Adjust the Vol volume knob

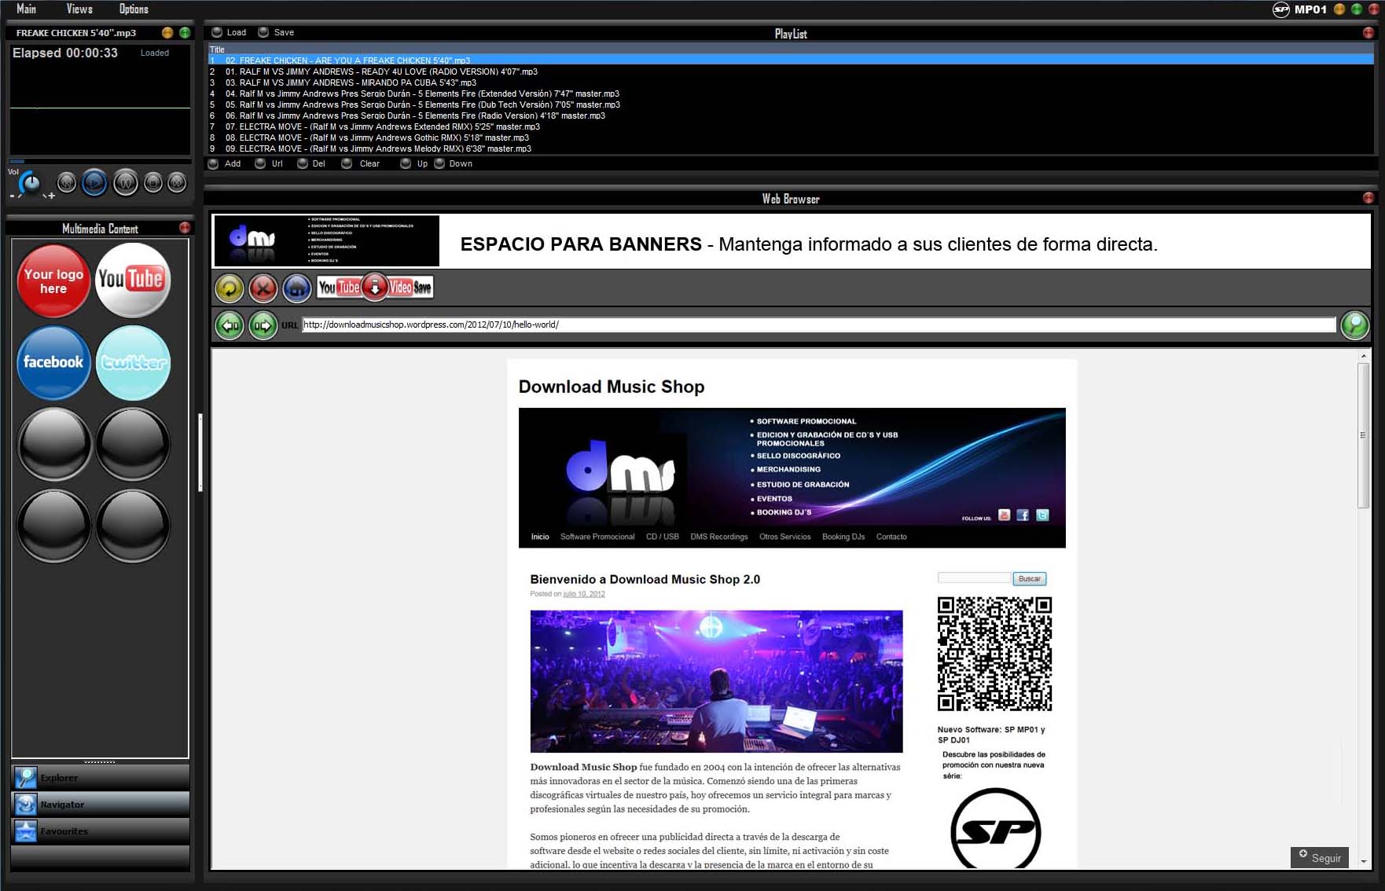(x=30, y=184)
